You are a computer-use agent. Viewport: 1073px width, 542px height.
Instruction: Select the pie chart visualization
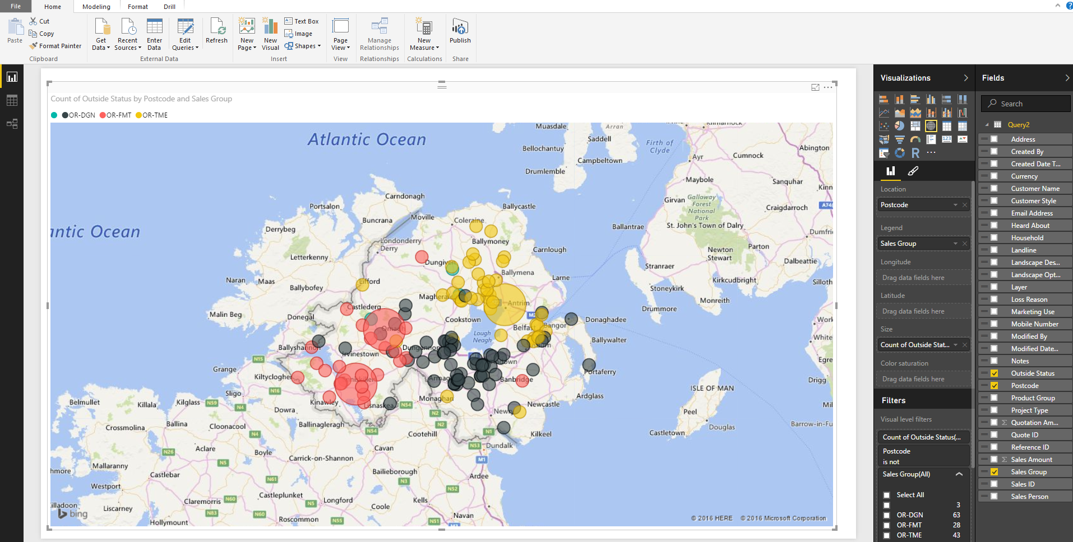click(x=900, y=126)
